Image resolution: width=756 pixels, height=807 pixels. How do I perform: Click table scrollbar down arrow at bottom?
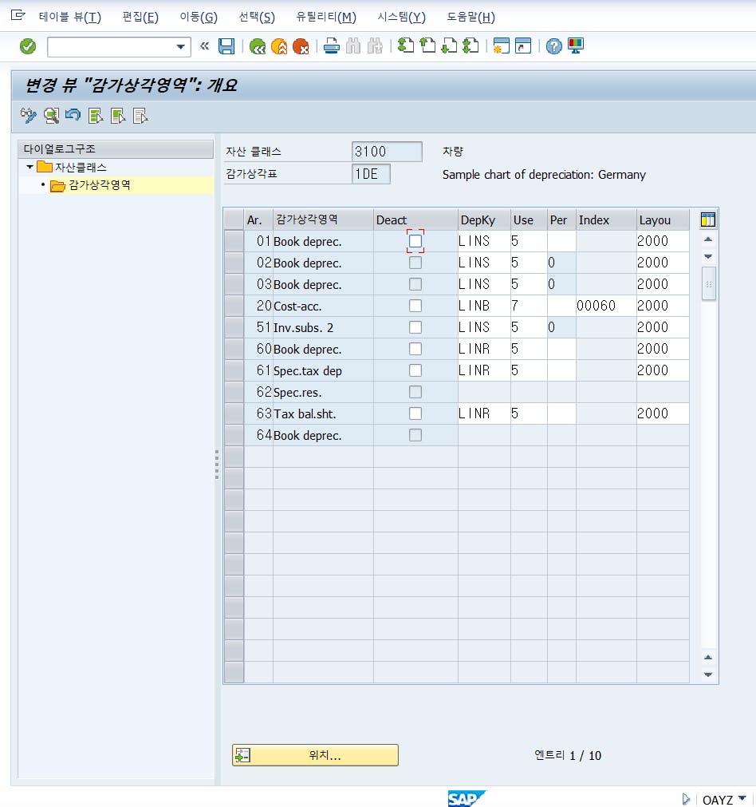click(708, 674)
